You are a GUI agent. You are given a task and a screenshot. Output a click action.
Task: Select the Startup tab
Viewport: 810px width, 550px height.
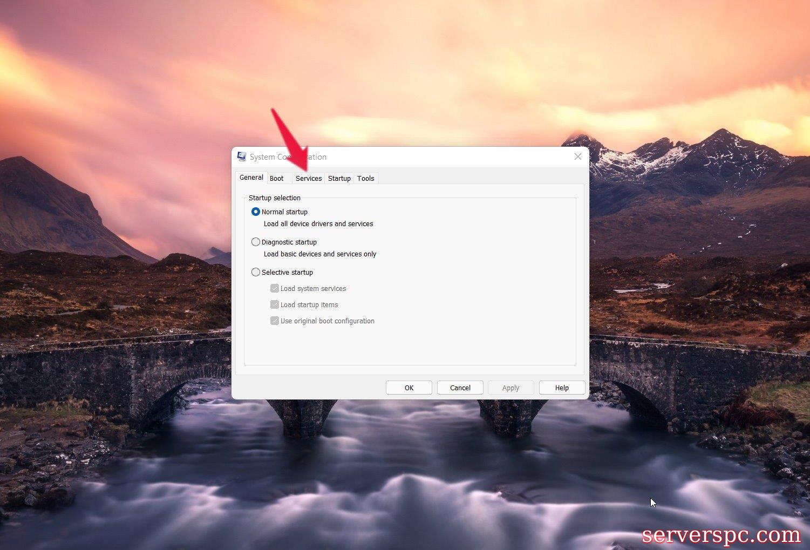(339, 179)
